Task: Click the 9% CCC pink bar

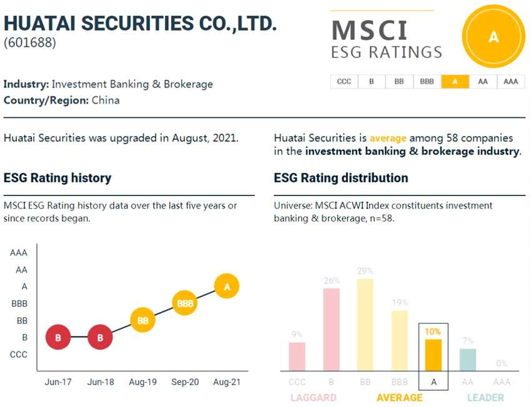Action: [297, 356]
